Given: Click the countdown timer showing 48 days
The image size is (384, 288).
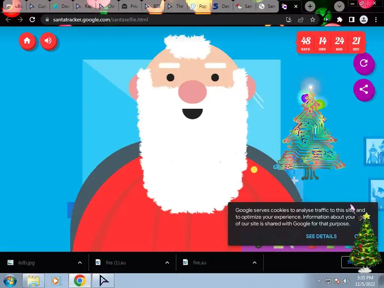Looking at the screenshot, I should [x=331, y=42].
